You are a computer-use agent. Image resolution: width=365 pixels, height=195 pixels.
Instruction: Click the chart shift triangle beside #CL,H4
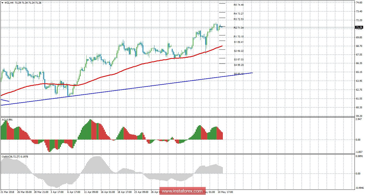pos(3,2)
